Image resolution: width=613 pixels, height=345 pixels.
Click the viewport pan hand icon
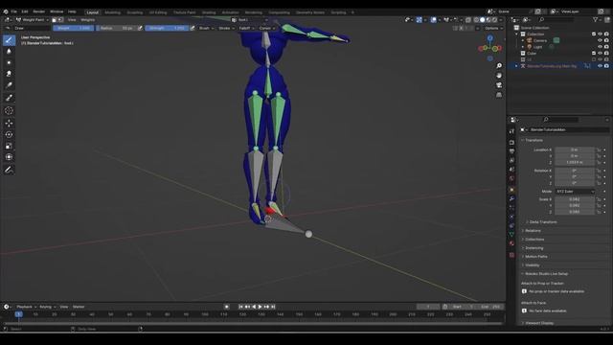499,76
